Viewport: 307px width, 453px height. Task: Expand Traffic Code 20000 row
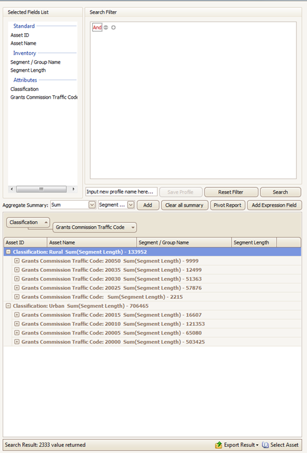click(x=17, y=341)
